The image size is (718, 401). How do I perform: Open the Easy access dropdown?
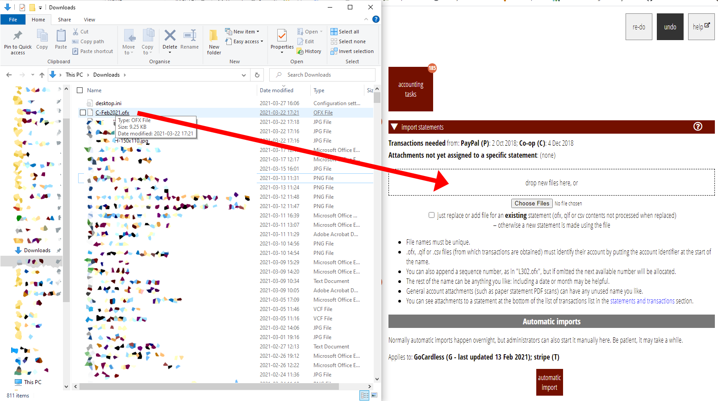pyautogui.click(x=248, y=41)
